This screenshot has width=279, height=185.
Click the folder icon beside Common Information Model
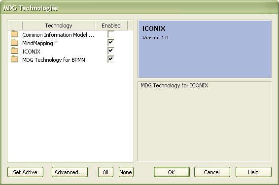tap(14, 34)
